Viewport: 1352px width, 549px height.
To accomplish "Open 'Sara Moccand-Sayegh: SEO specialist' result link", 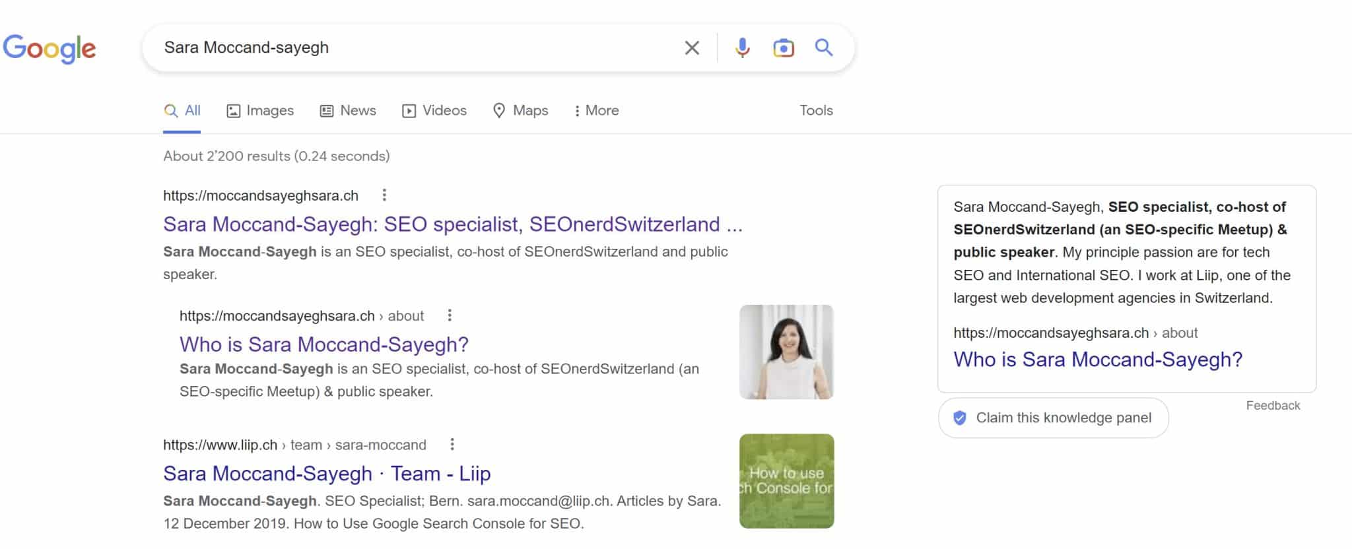I will [x=453, y=224].
